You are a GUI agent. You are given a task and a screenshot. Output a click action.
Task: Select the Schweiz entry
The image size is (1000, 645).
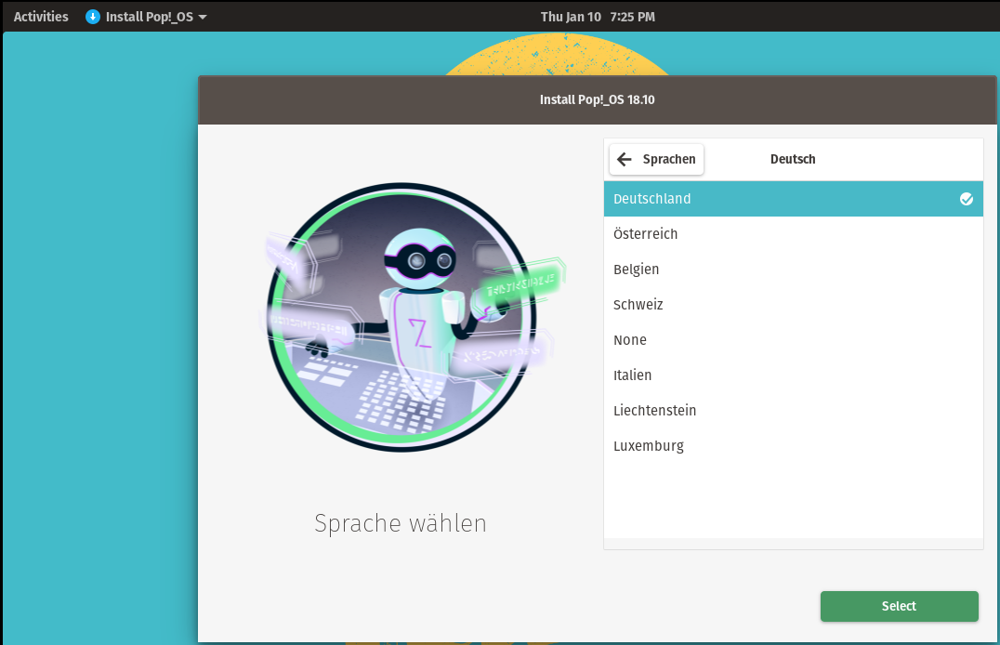[638, 305]
